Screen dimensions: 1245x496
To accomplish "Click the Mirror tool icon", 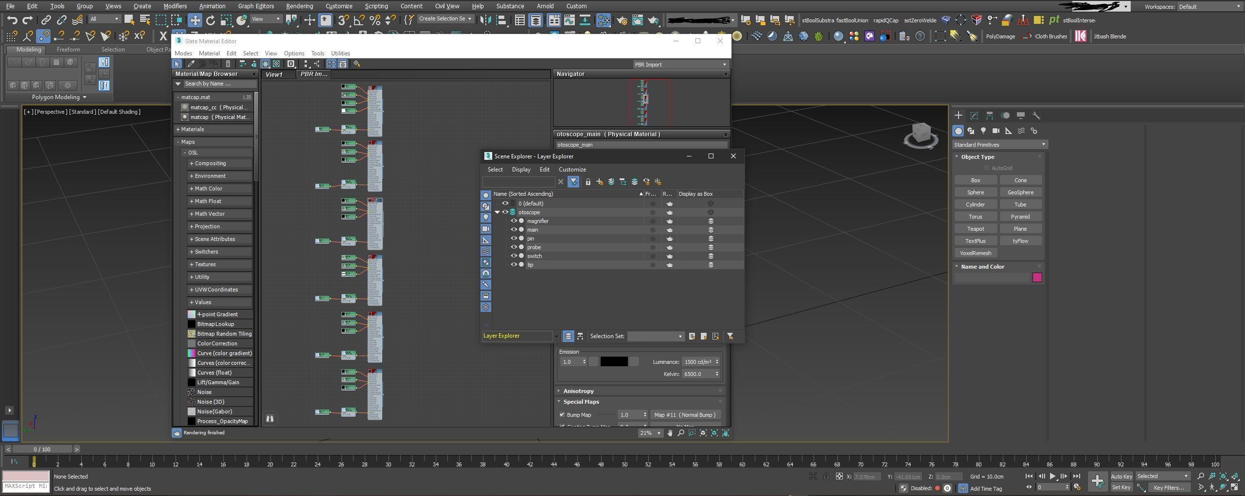I will [x=485, y=20].
